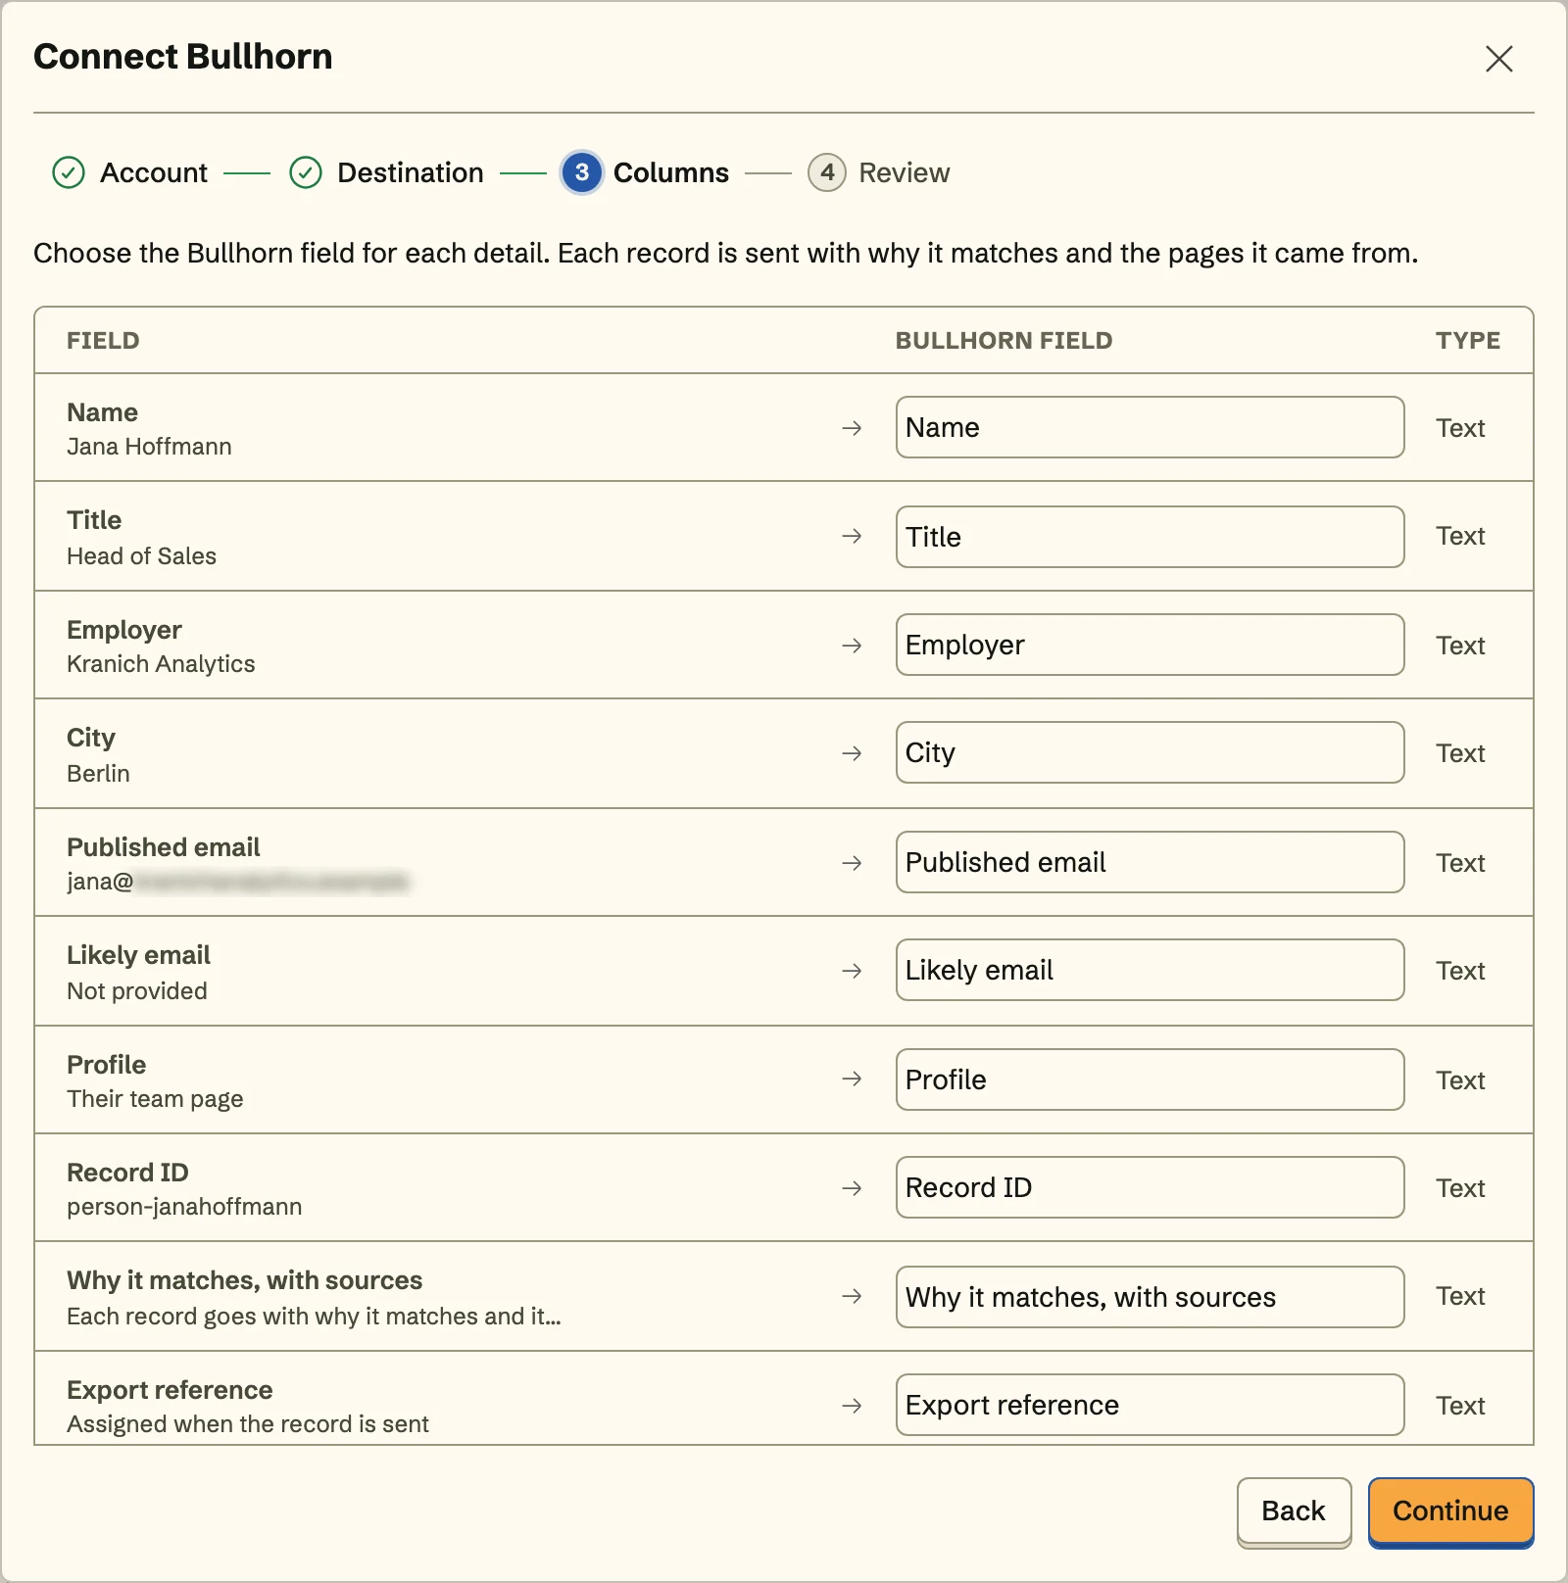
Task: Click 'Assigned when the record is sent' text
Action: click(248, 1424)
